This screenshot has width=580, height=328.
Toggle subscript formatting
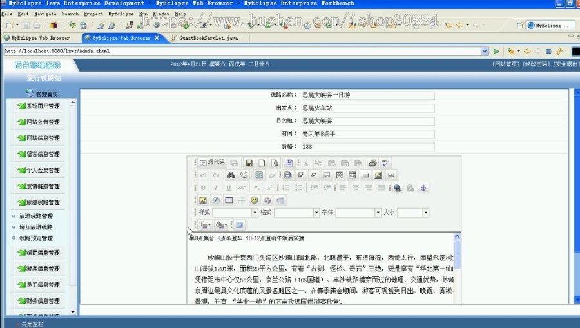tap(256, 188)
